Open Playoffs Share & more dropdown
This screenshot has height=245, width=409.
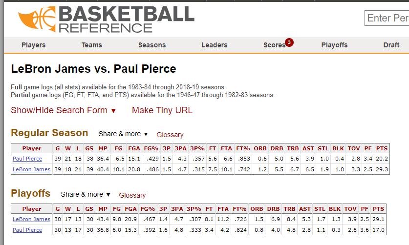tap(85, 194)
